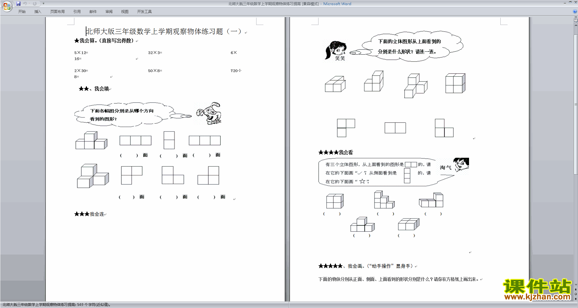Click the Undo icon
The image size is (578, 308).
click(25, 4)
